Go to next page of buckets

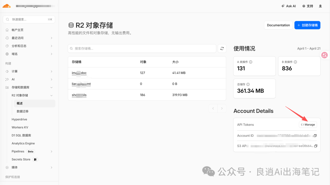(222, 108)
